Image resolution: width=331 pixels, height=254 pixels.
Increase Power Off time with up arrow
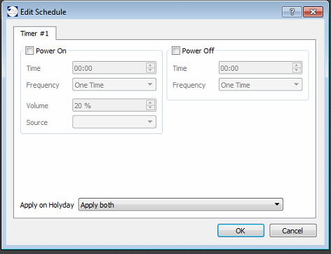(297, 65)
